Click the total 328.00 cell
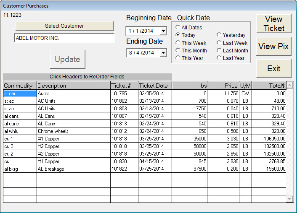The width and height of the screenshot is (297, 213). [269, 131]
